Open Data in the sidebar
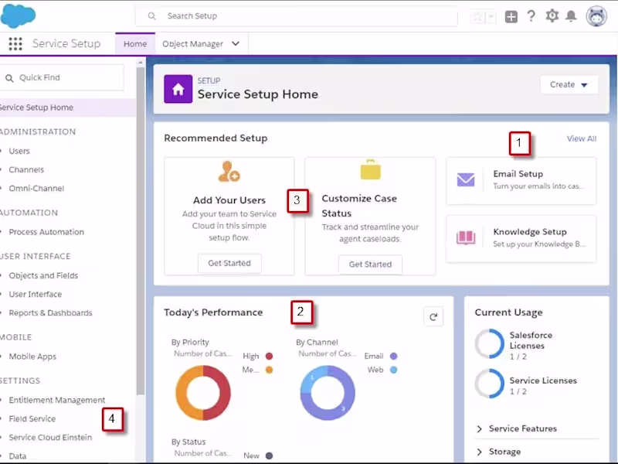Viewport: 618px width, 464px height. [17, 456]
